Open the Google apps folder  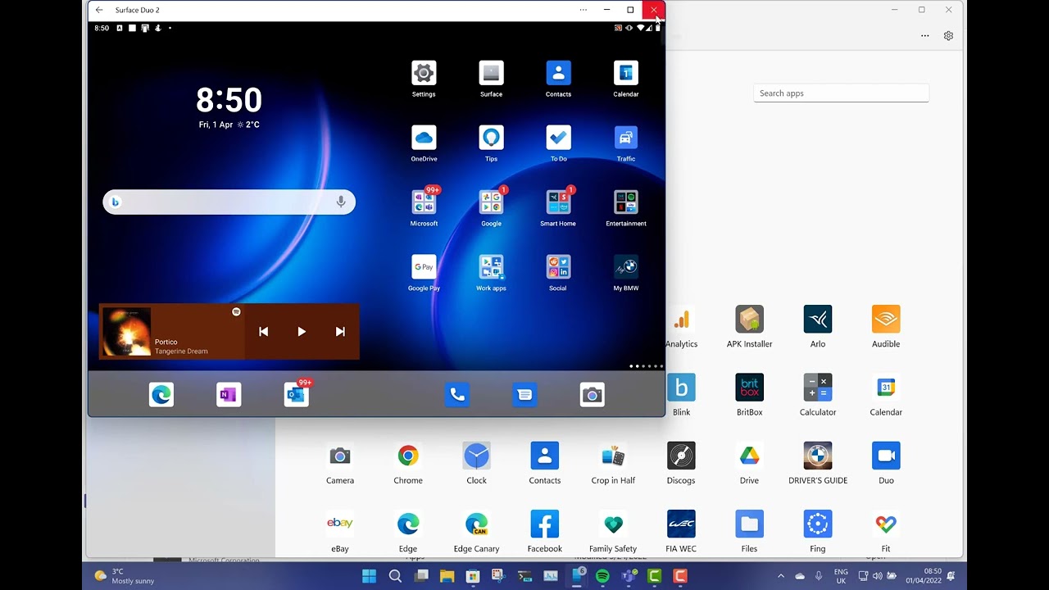pyautogui.click(x=491, y=202)
